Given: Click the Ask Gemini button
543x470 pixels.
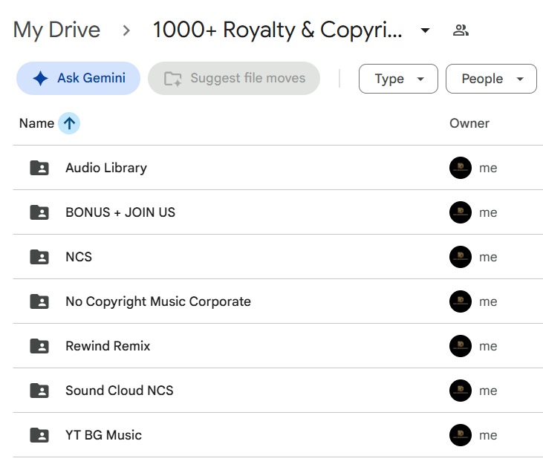Looking at the screenshot, I should (x=78, y=78).
